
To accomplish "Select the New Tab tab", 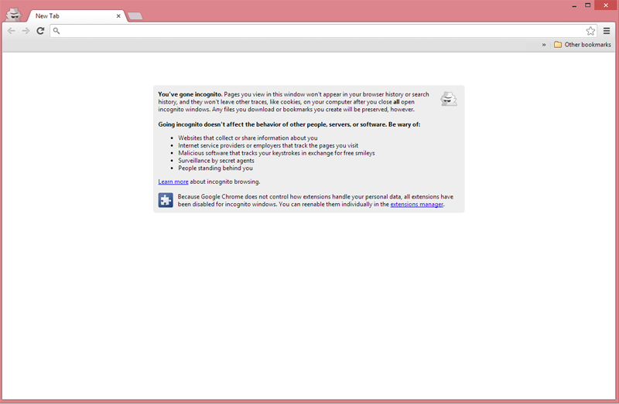I will [x=75, y=16].
